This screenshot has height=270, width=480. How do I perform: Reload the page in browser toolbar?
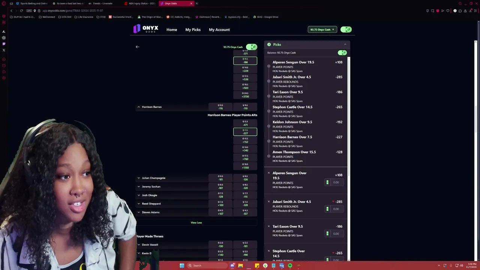(x=21, y=10)
